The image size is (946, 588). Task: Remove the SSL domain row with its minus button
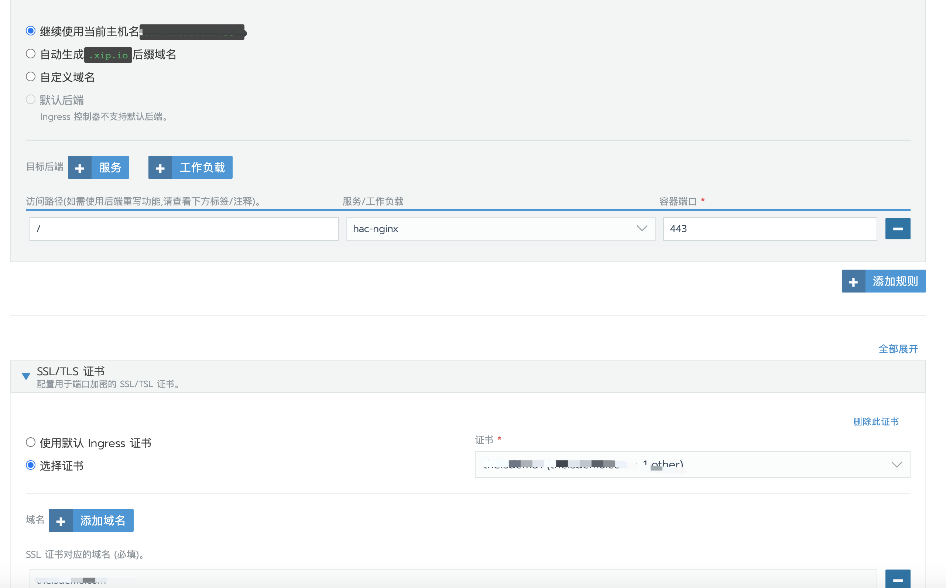point(897,580)
